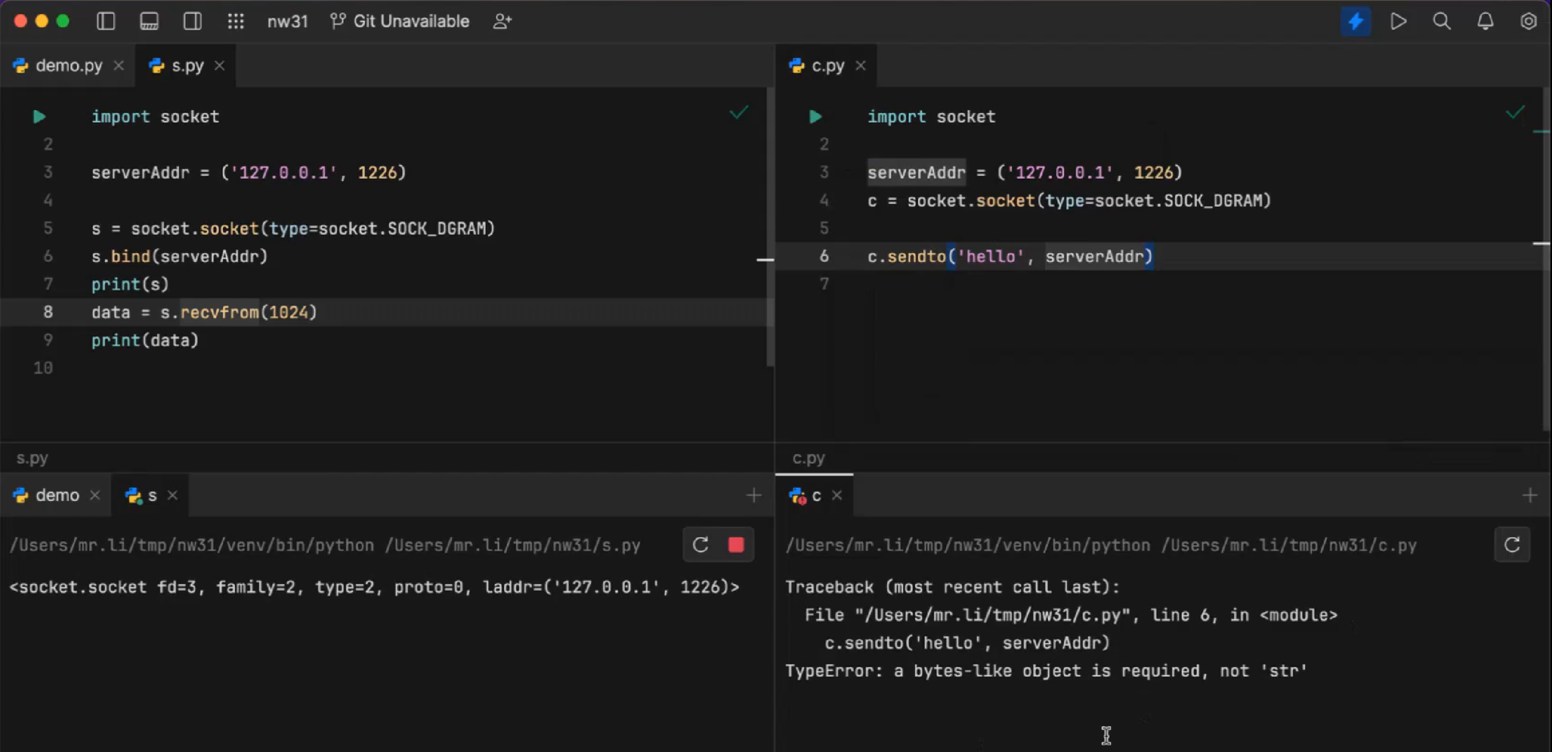Click the blue lightning bolt icon
This screenshot has width=1552, height=752.
coord(1355,21)
